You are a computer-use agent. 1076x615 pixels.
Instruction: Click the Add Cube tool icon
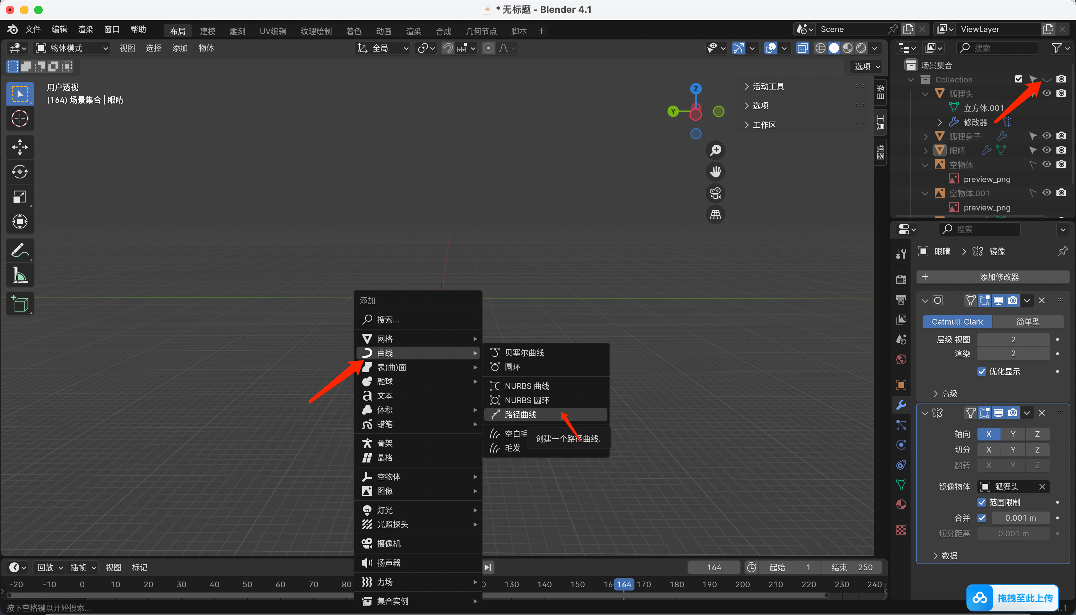point(20,303)
